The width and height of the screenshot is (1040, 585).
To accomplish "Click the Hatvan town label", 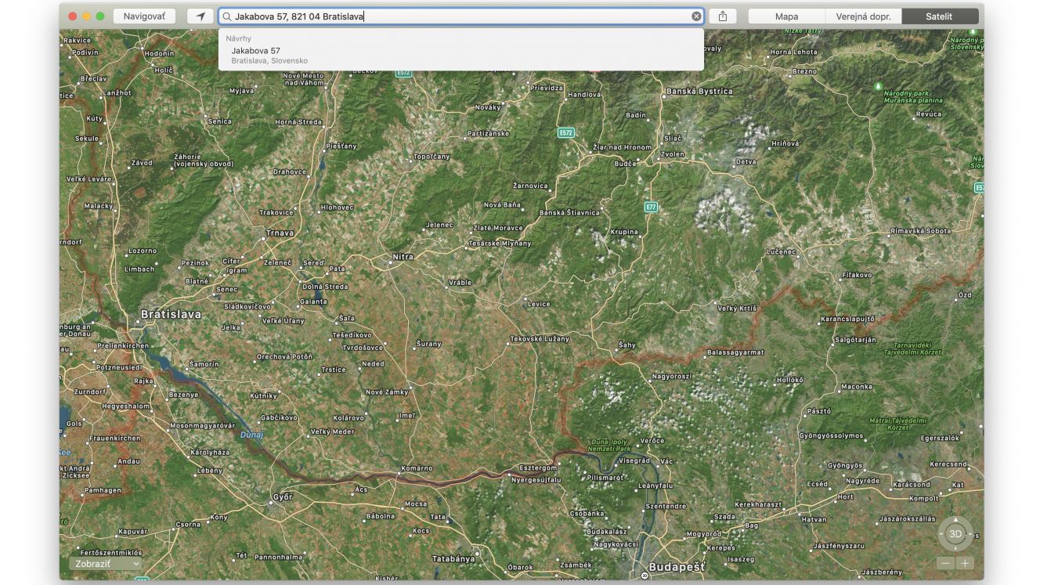I will [x=814, y=519].
